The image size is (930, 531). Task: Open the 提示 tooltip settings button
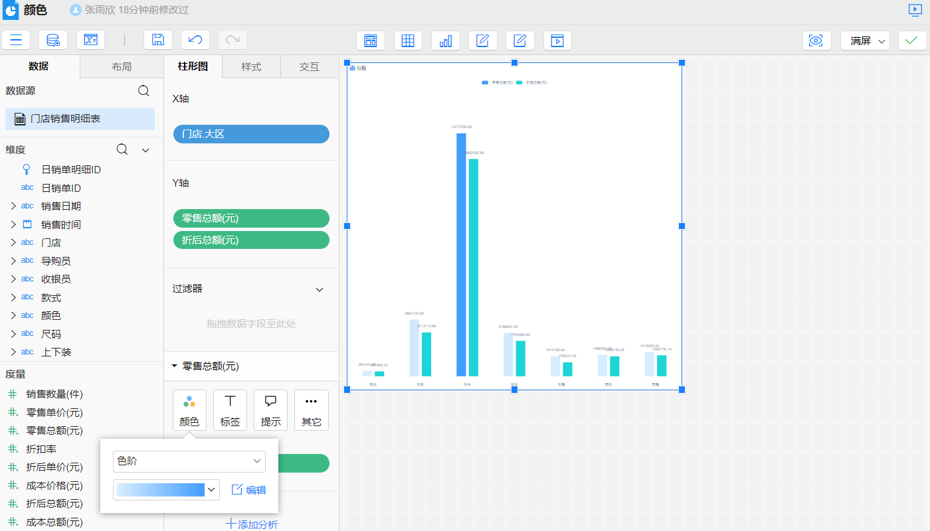(270, 410)
